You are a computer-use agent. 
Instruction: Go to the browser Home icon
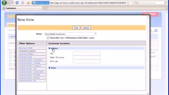coord(28,3)
